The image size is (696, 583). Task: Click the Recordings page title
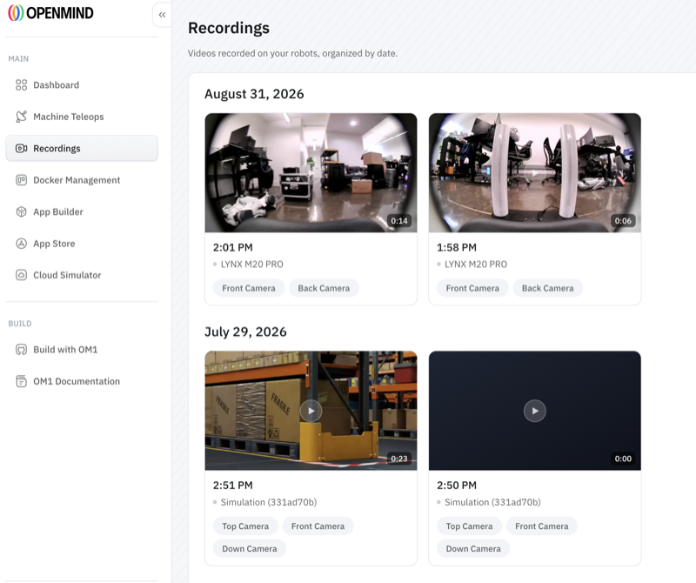click(x=229, y=28)
